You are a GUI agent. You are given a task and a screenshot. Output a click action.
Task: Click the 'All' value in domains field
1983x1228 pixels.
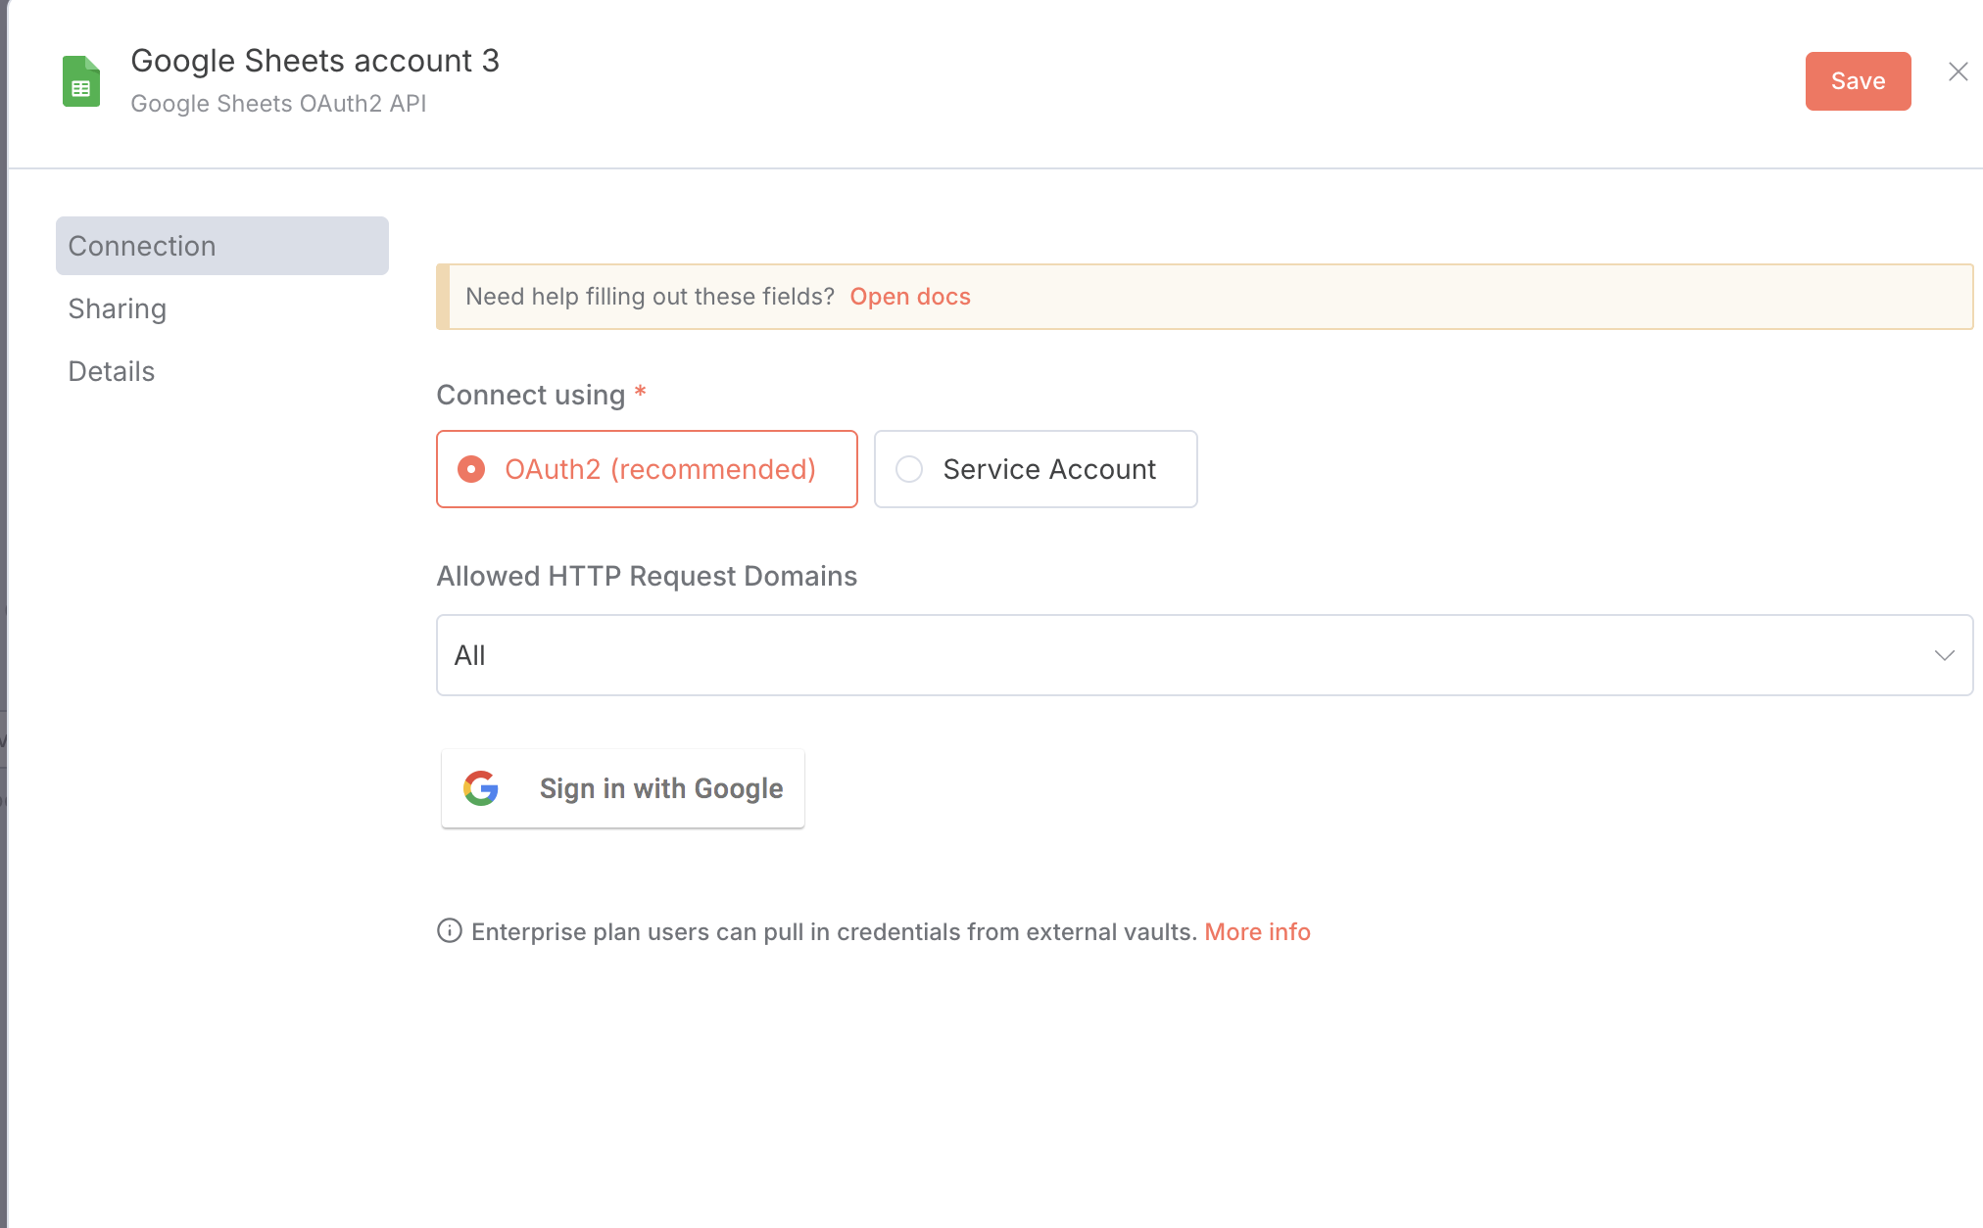click(x=470, y=655)
